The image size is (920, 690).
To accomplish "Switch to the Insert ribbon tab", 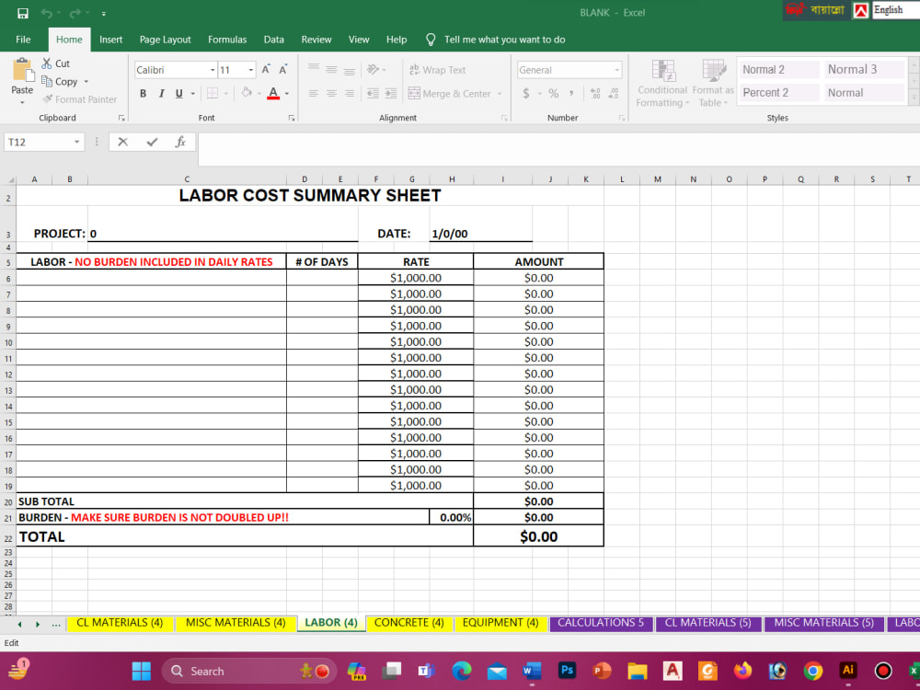I will pos(111,40).
